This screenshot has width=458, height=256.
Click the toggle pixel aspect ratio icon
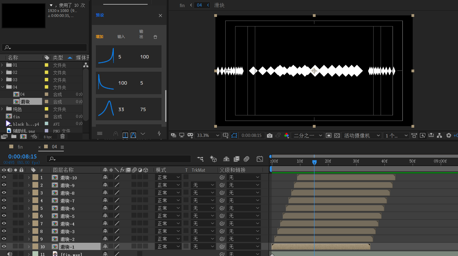(414, 135)
